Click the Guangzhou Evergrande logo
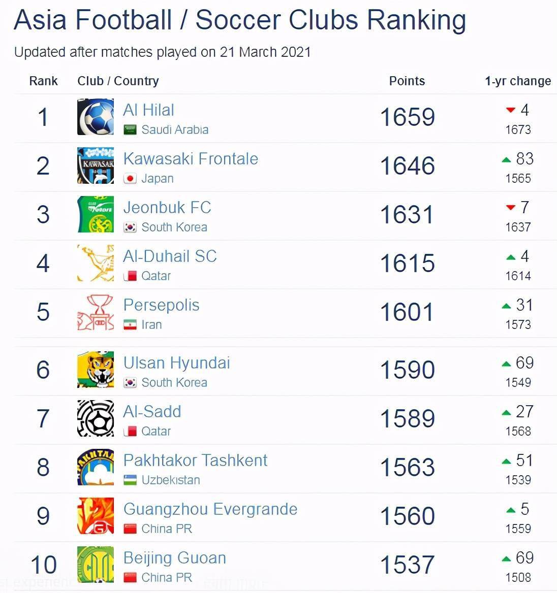The width and height of the screenshot is (557, 593). [x=96, y=516]
